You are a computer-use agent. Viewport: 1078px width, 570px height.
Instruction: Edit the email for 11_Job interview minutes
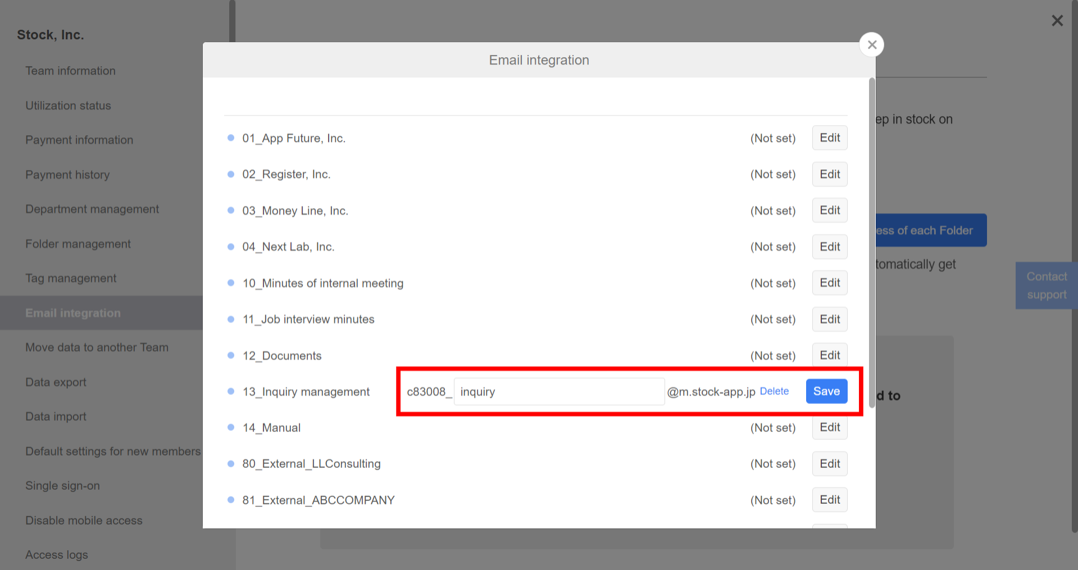[829, 319]
